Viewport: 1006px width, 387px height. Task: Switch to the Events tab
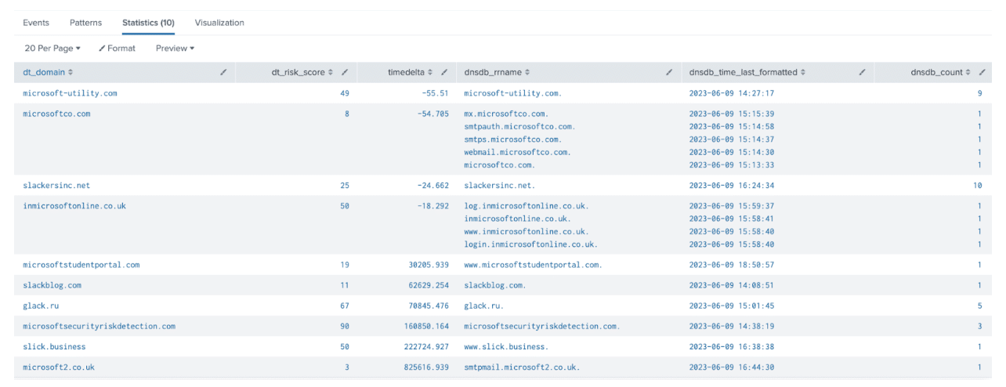click(36, 23)
